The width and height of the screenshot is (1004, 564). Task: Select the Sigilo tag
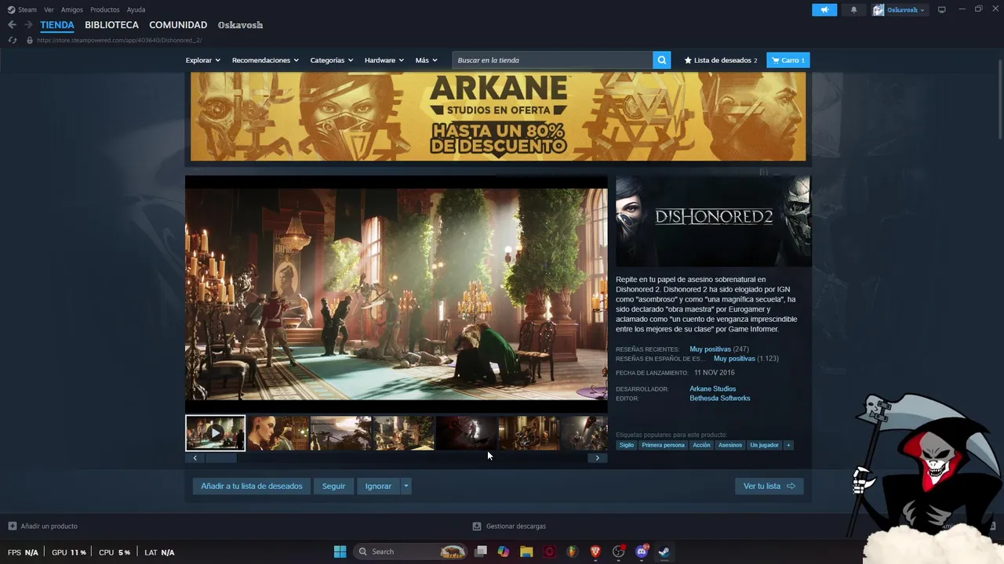point(626,445)
